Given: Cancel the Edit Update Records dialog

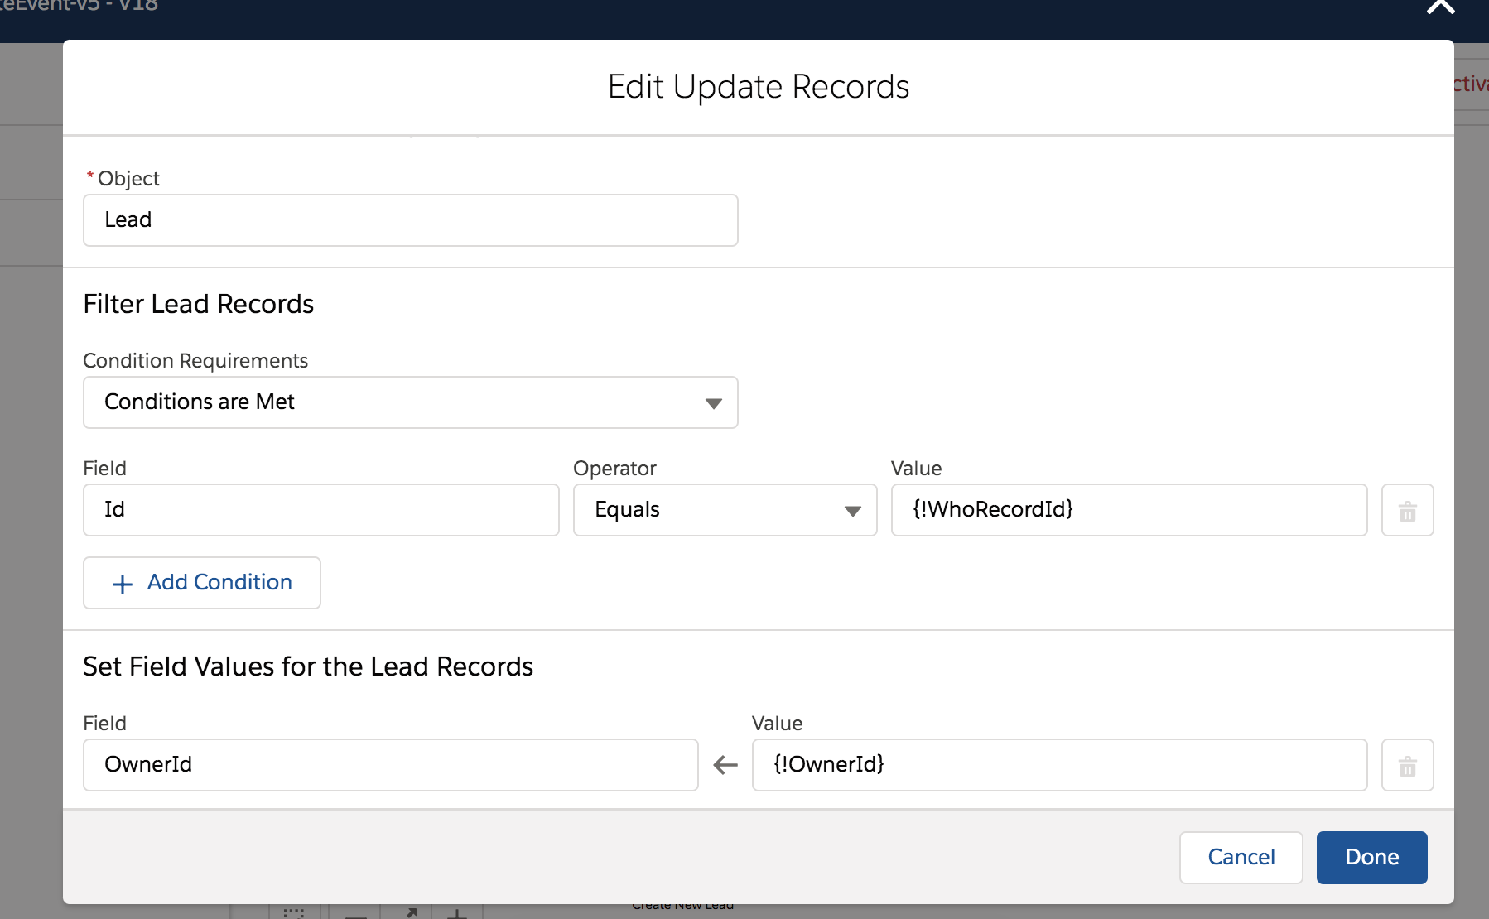Looking at the screenshot, I should tap(1241, 858).
